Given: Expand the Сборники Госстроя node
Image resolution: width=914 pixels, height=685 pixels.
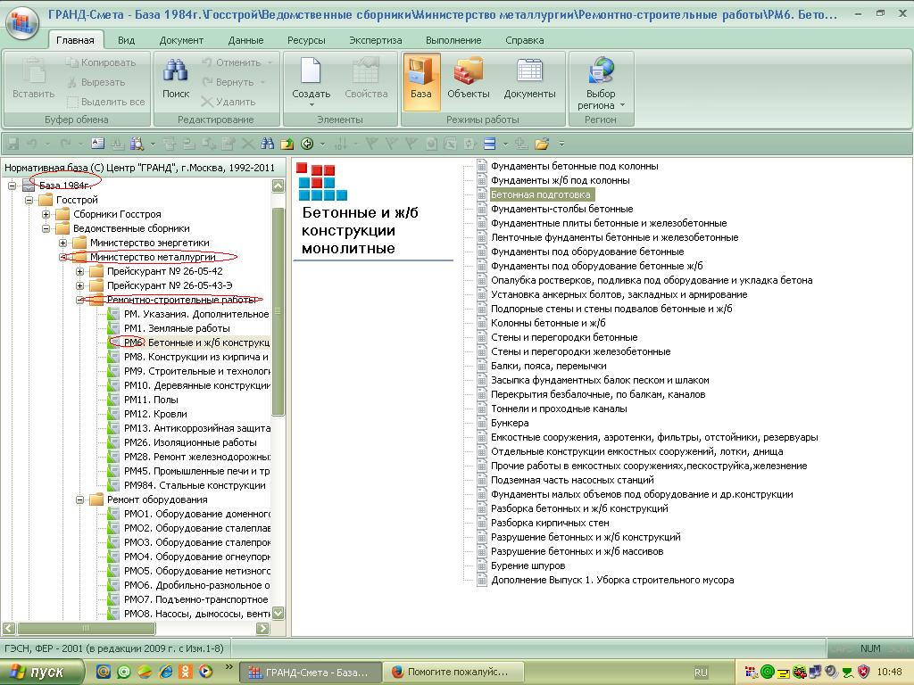Looking at the screenshot, I should [46, 214].
